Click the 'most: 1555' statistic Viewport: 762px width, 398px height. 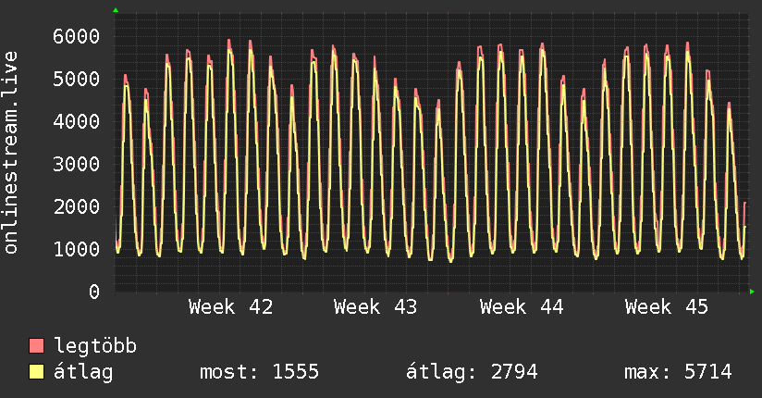pos(259,373)
